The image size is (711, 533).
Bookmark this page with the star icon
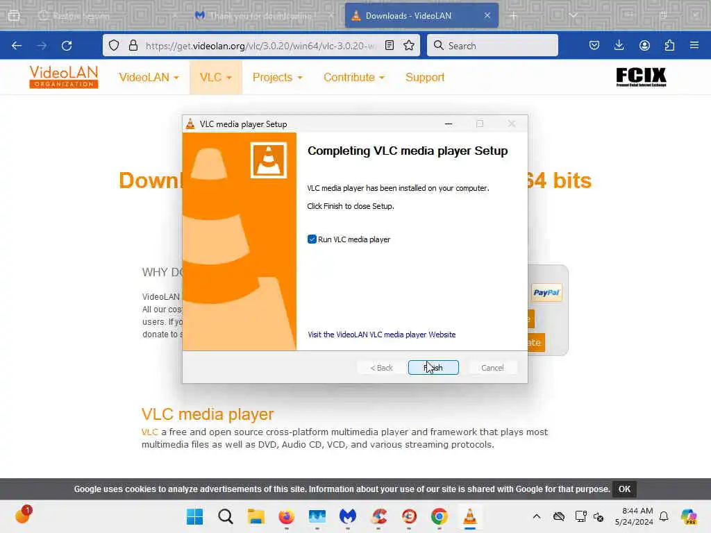409,45
